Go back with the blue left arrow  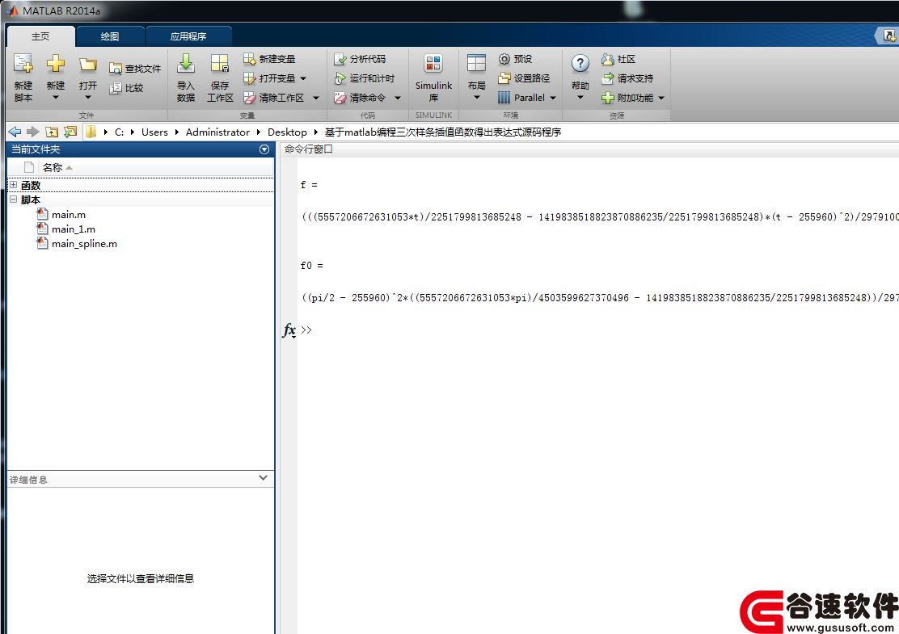point(15,132)
